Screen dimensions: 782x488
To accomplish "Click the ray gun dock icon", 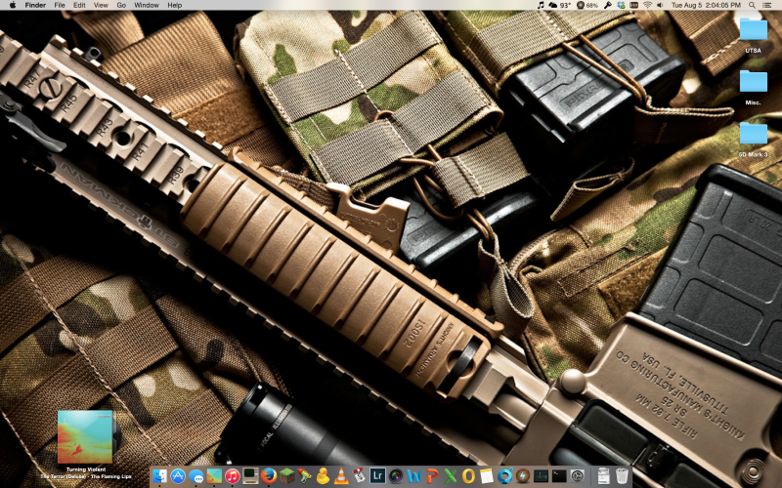I will click(x=305, y=476).
